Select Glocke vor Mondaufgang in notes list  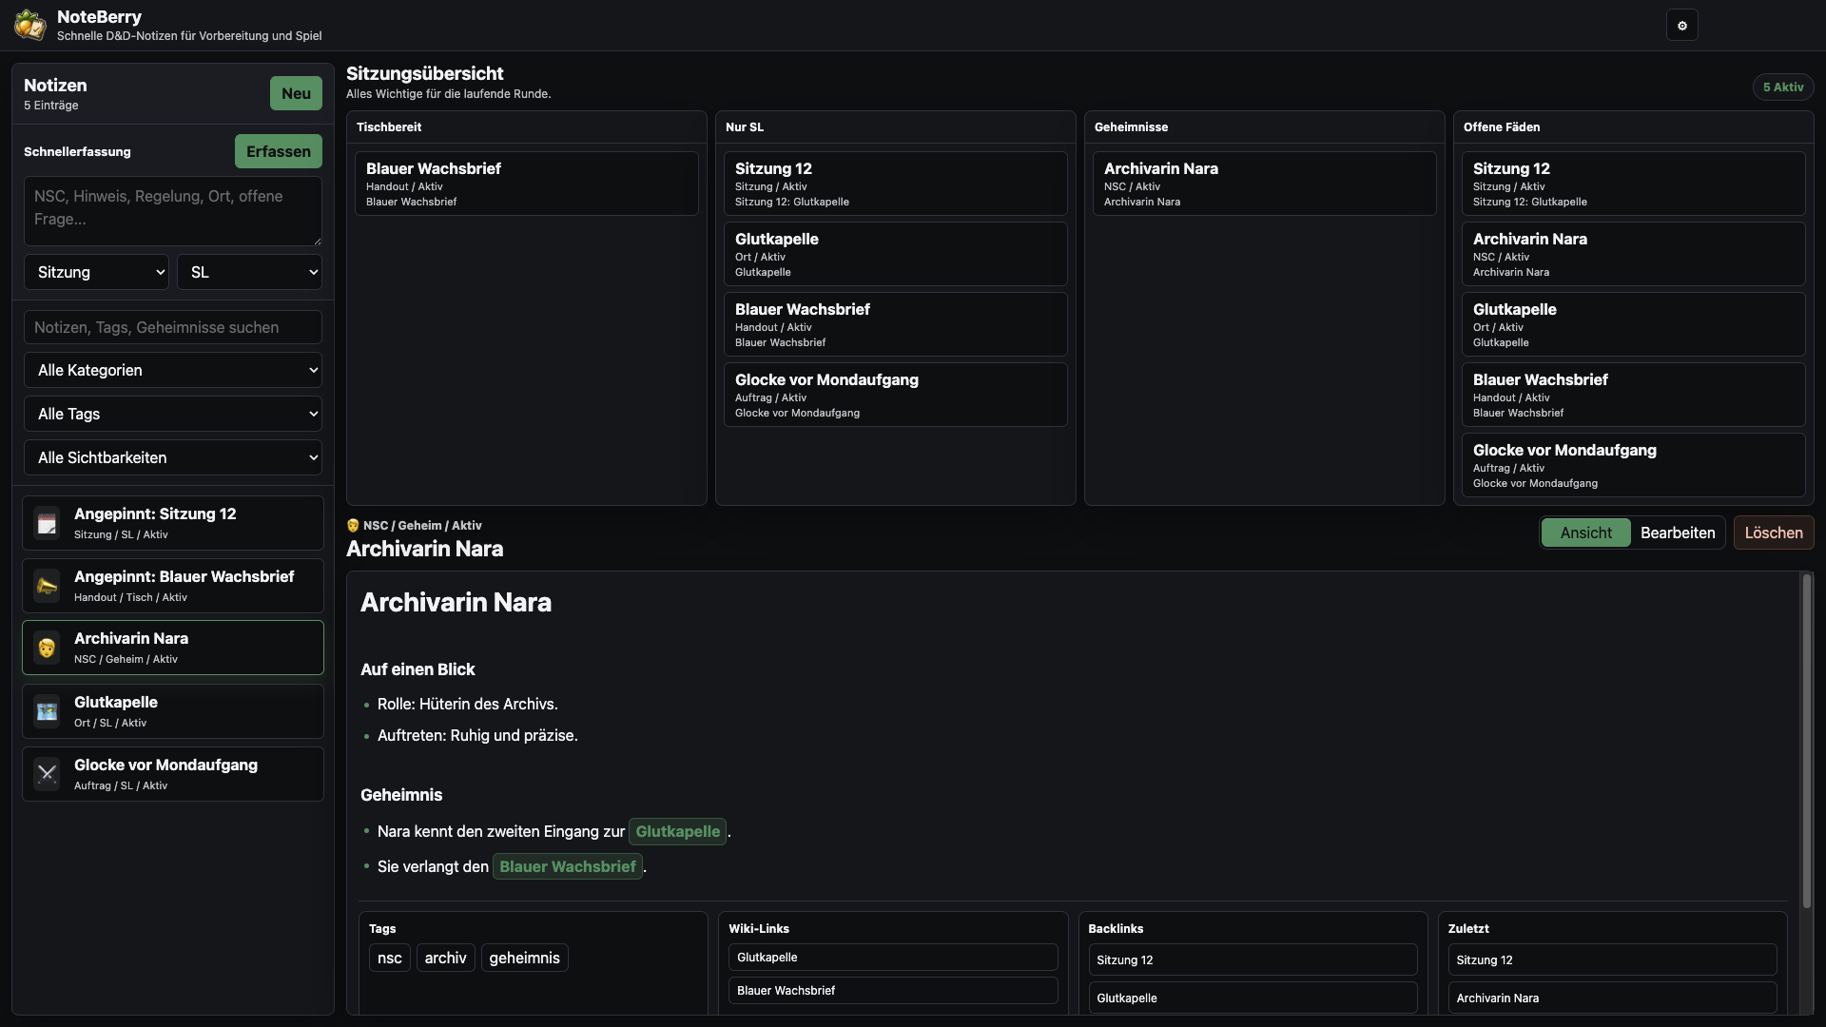[173, 774]
